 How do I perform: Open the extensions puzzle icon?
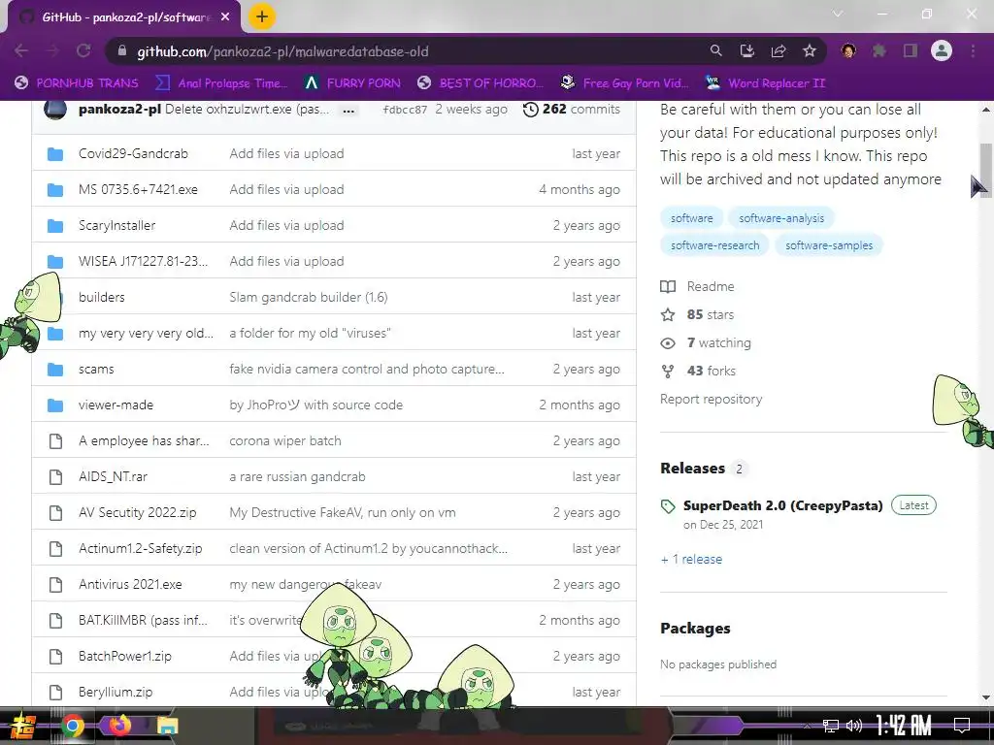click(x=879, y=50)
